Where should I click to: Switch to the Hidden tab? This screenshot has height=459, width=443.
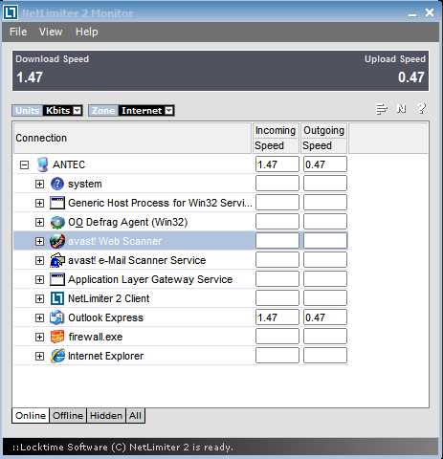(106, 415)
